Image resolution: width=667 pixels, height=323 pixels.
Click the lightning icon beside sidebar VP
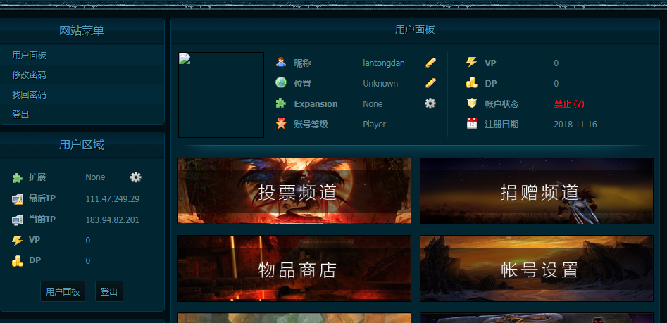click(18, 241)
